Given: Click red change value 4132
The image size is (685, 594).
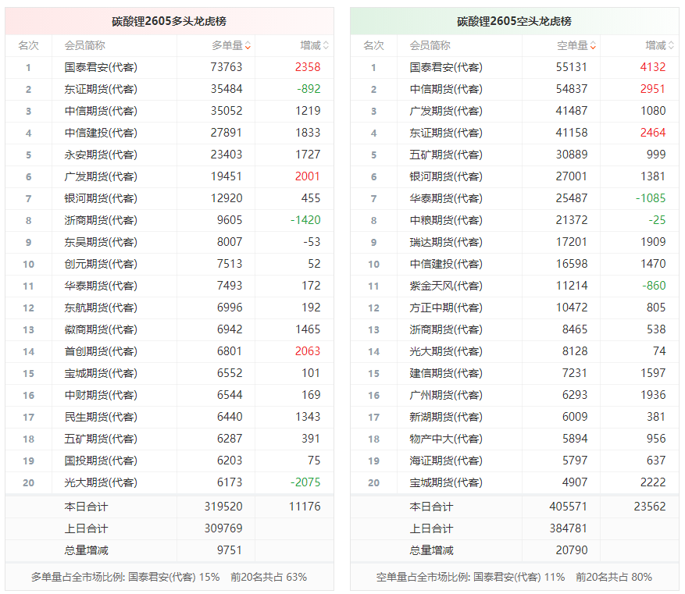Looking at the screenshot, I should pos(653,67).
